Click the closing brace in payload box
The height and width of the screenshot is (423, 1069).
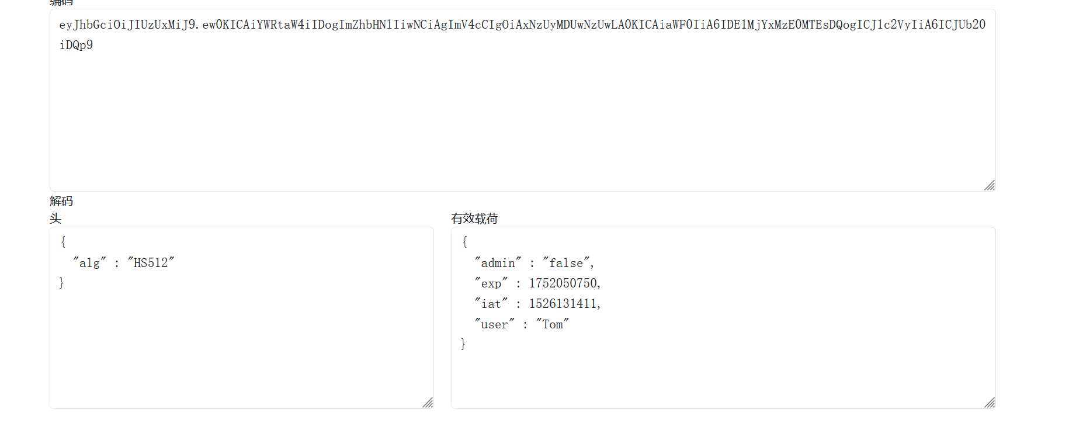pyautogui.click(x=463, y=344)
